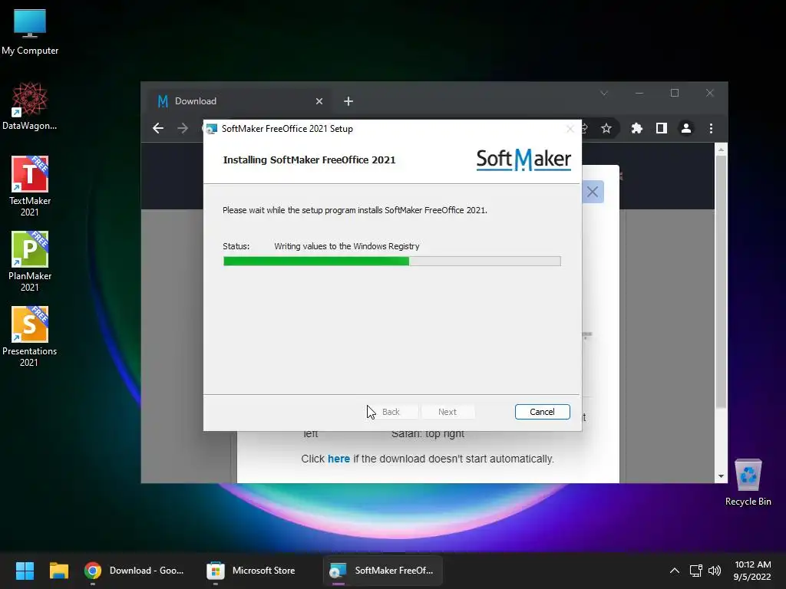Screen dimensions: 786x589
Task: Select the TextMaker 2021 desktop shortcut
Action: pyautogui.click(x=30, y=186)
